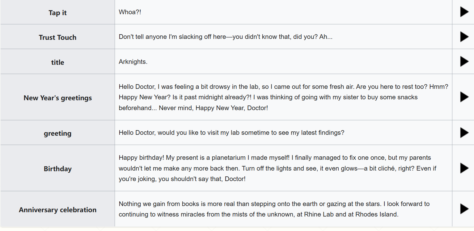474x231 pixels.
Task: Click the title row header
Action: click(57, 62)
